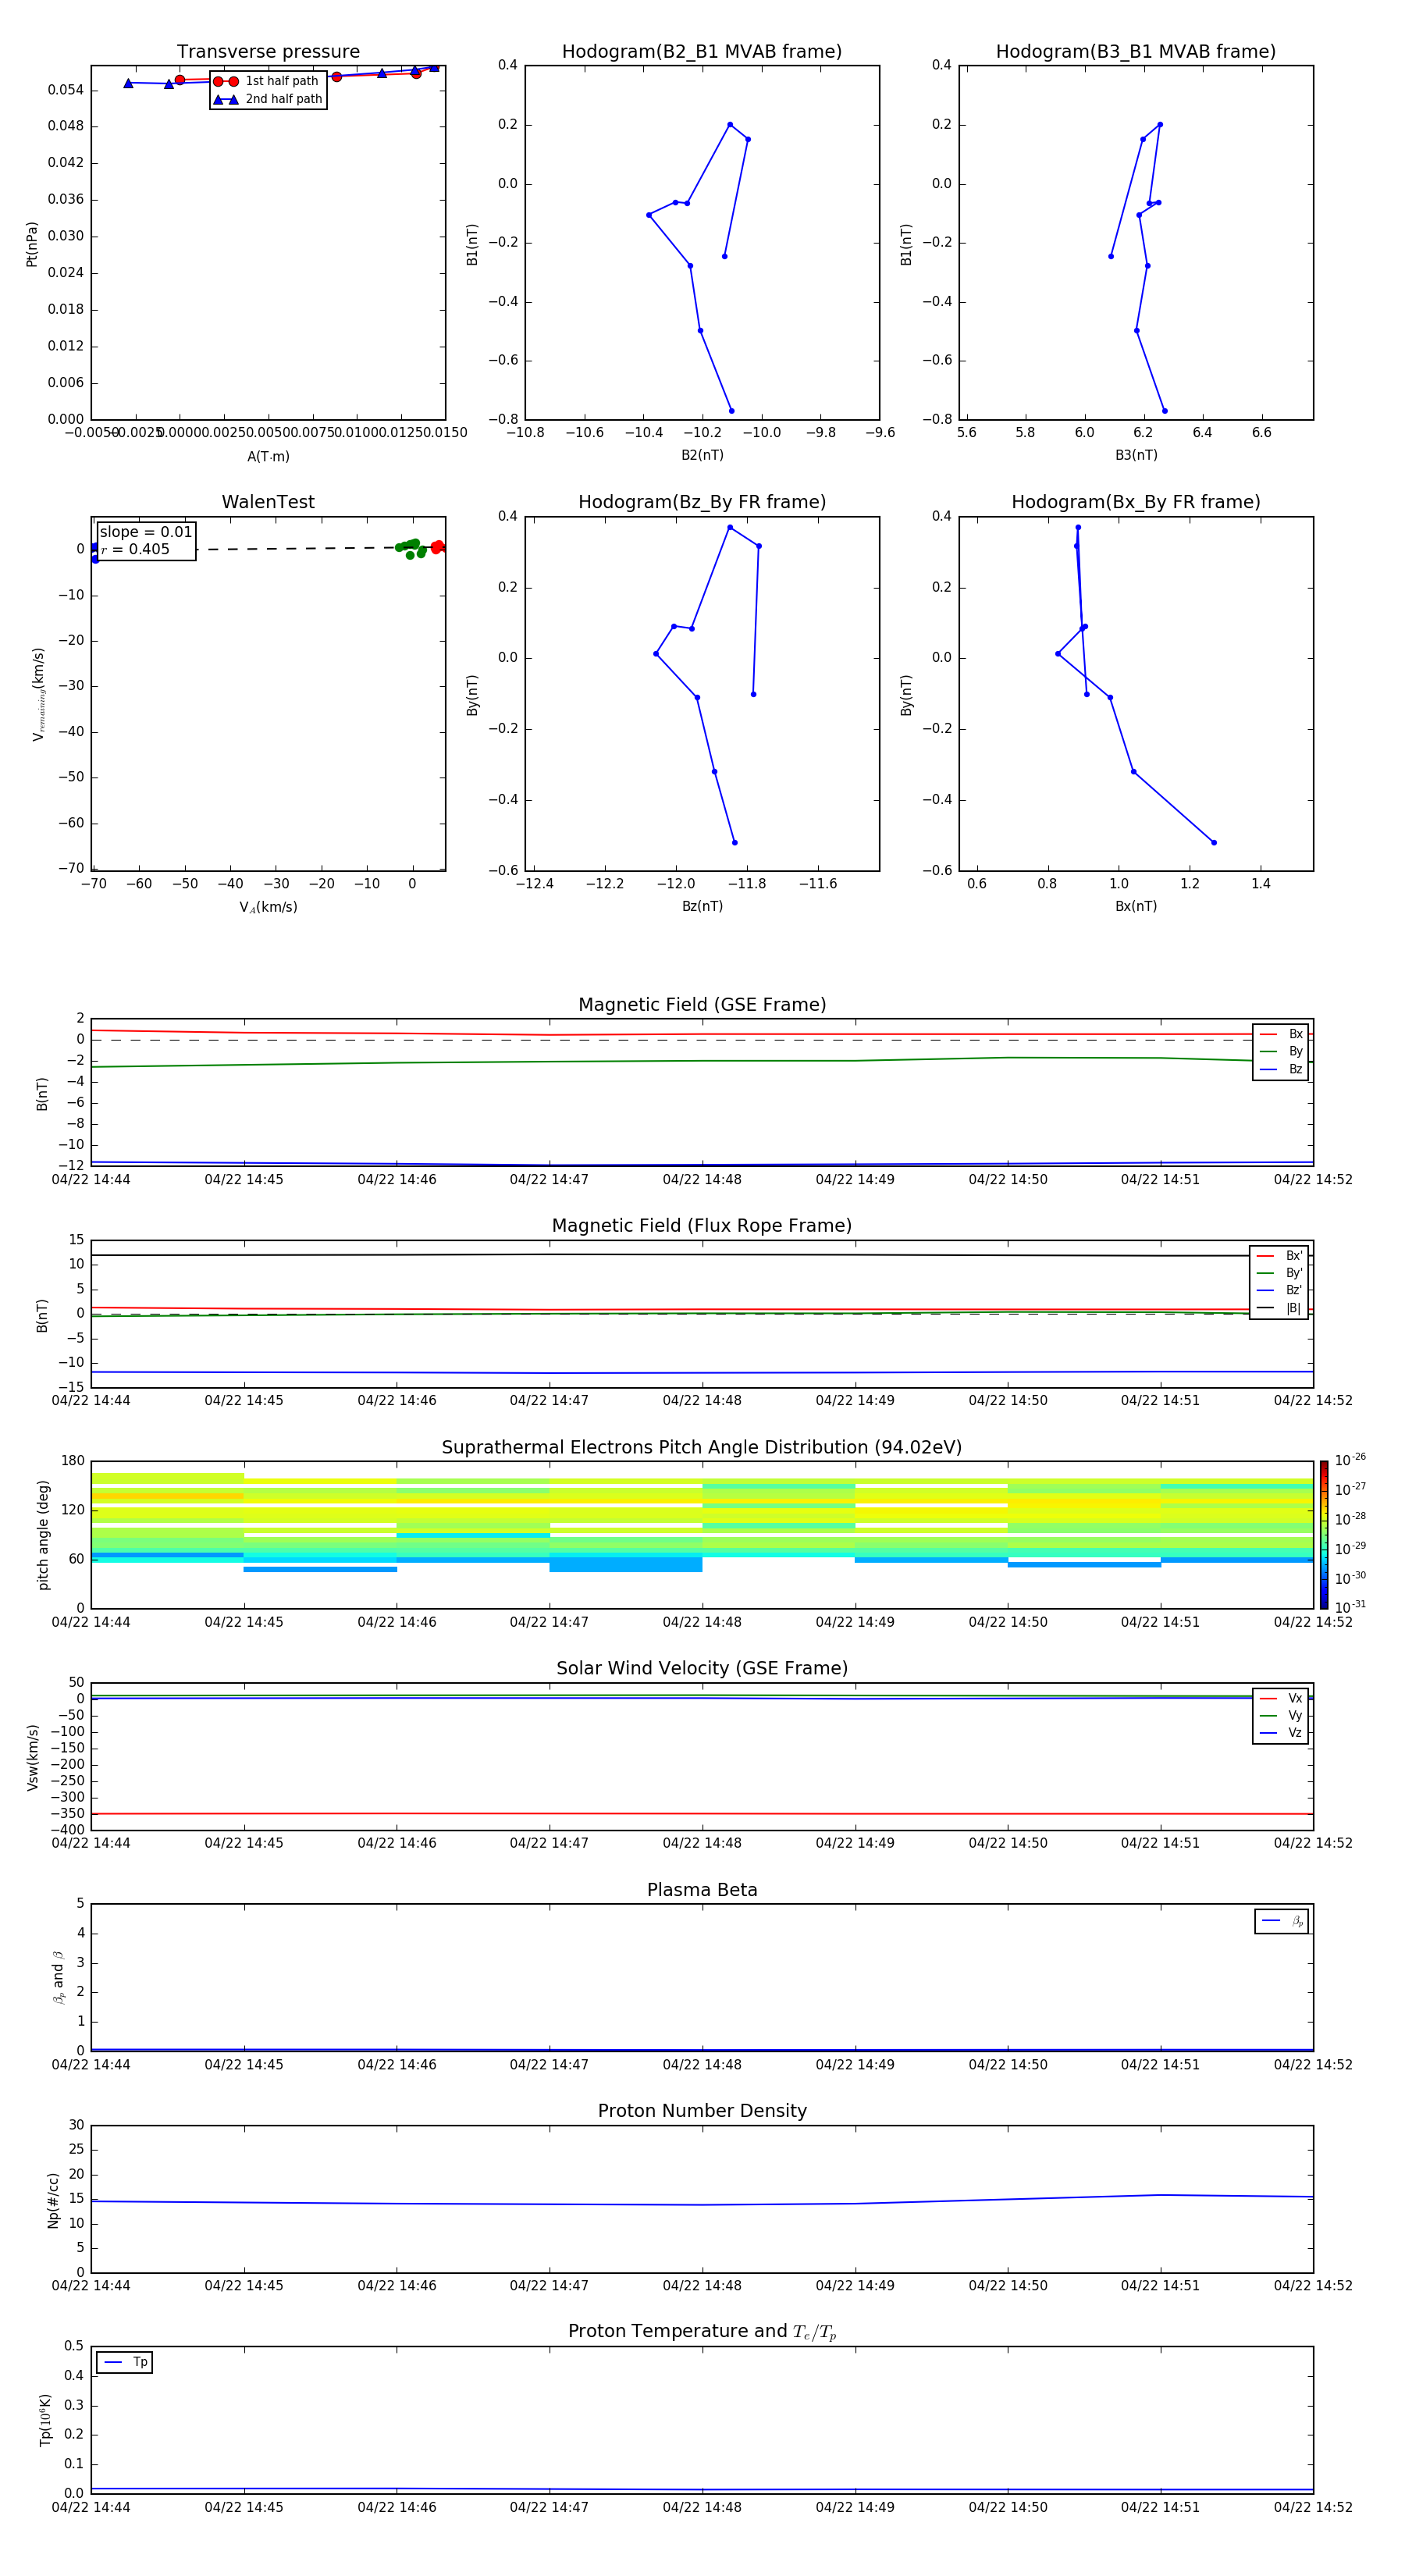The height and width of the screenshot is (2576, 1405).
Task: Click the 10^-26 colorbar tick label
Action: click(x=1350, y=1460)
